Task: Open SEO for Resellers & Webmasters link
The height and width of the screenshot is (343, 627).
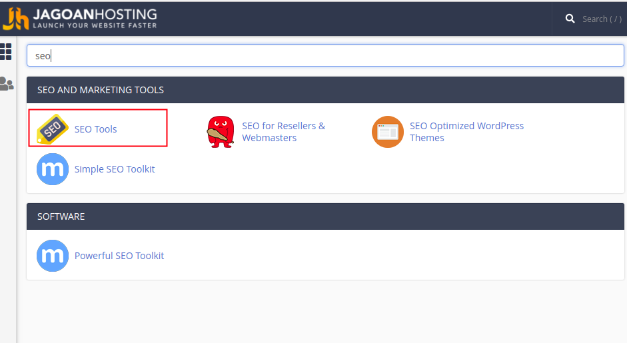Action: pos(283,132)
